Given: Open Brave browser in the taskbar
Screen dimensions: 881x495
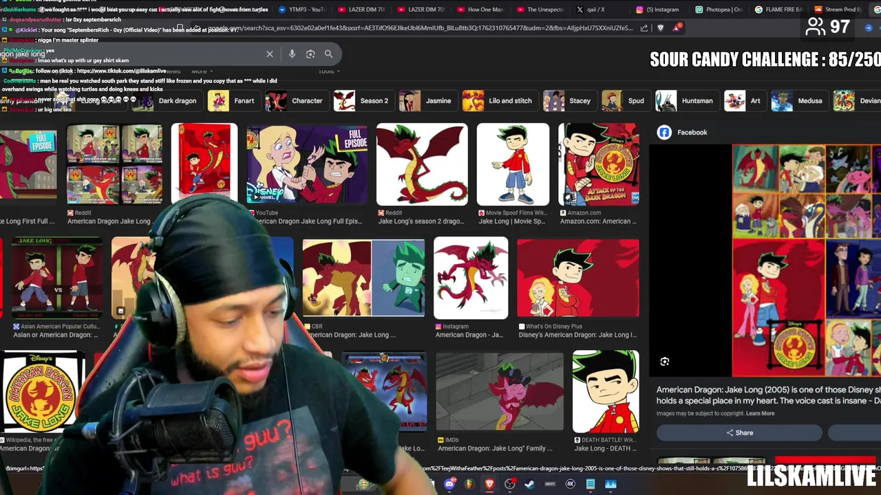Looking at the screenshot, I should point(489,484).
